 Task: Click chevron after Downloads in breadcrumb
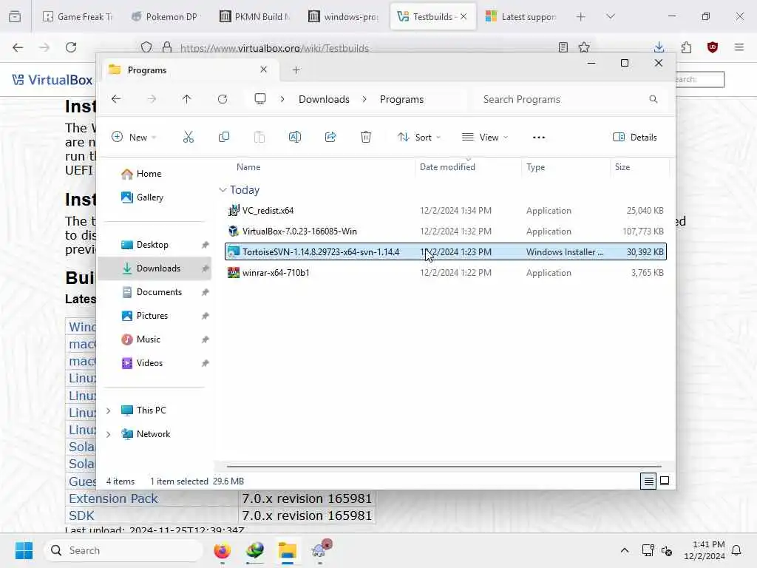364,99
